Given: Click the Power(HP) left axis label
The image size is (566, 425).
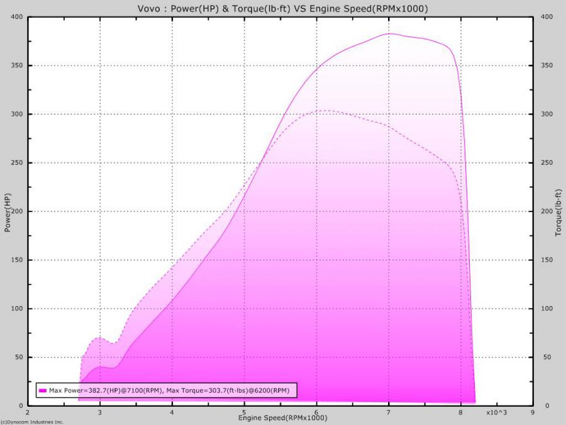Looking at the screenshot, I should pos(8,212).
